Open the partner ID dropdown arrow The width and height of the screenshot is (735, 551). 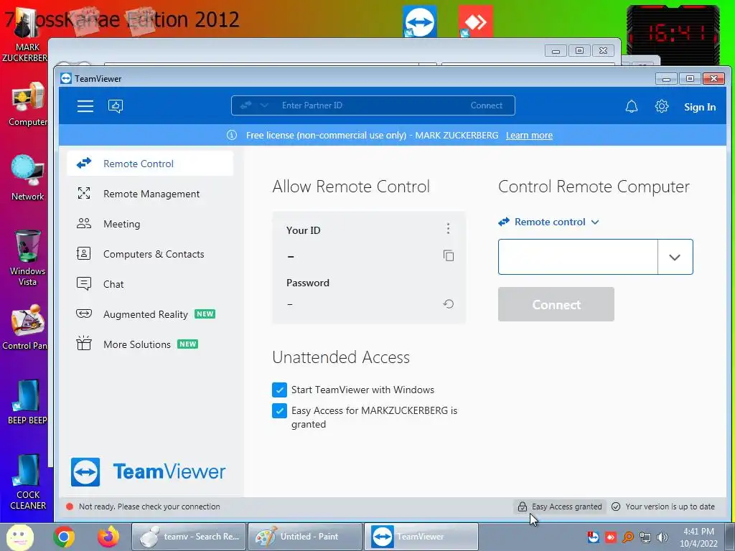[675, 257]
